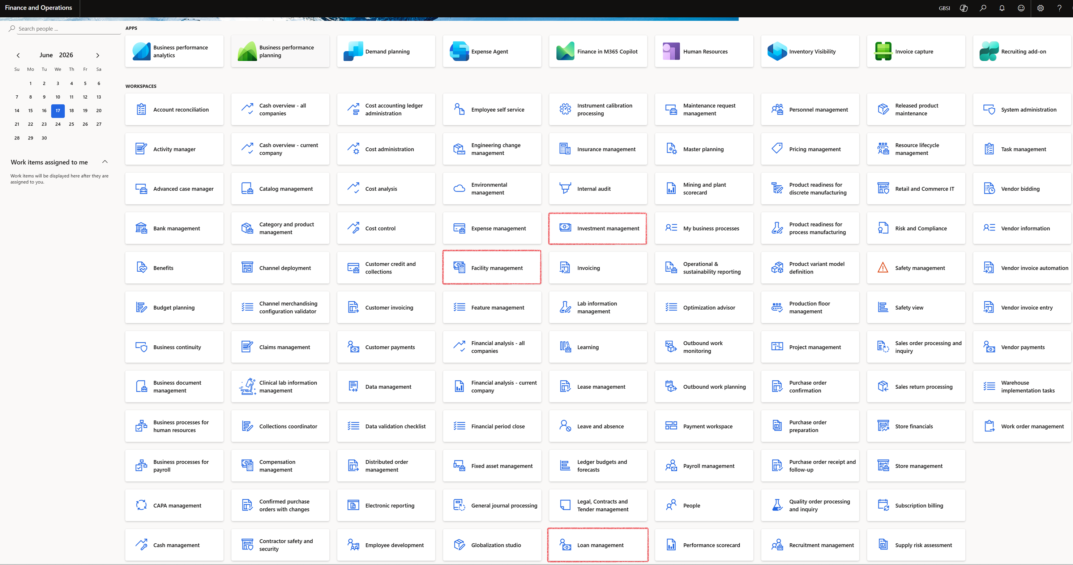Select the GBSI company picker
The width and height of the screenshot is (1073, 565).
click(x=944, y=8)
